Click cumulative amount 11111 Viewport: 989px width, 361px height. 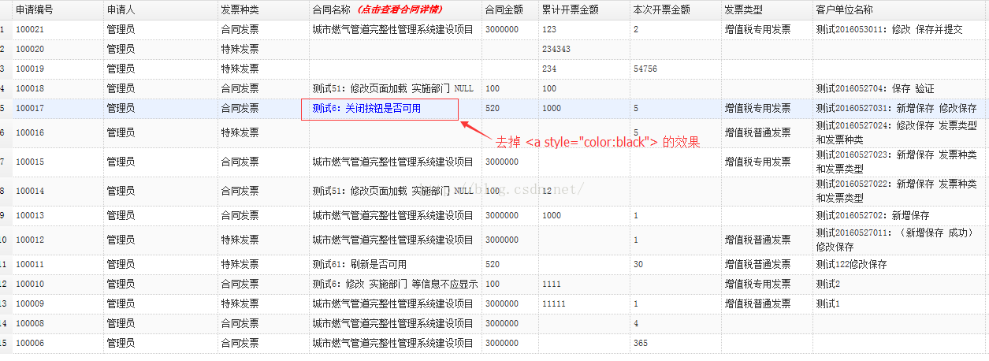(x=554, y=303)
